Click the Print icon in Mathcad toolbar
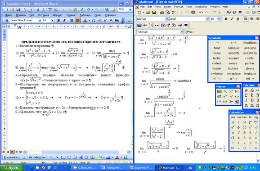 tap(161, 13)
